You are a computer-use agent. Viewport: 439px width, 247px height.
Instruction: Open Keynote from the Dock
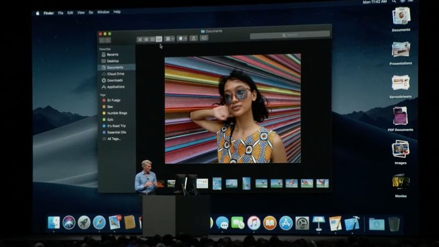tap(319, 223)
